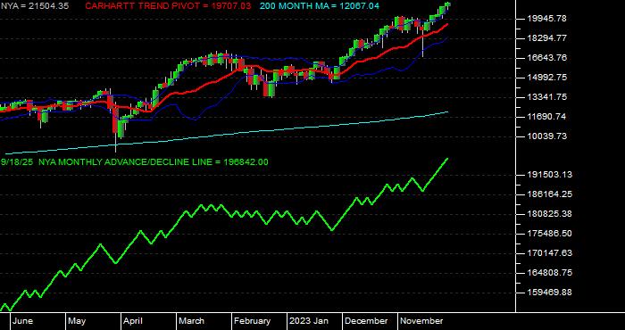Click the right end of the cyan 200 month MA line
The width and height of the screenshot is (625, 330).
pyautogui.click(x=447, y=111)
